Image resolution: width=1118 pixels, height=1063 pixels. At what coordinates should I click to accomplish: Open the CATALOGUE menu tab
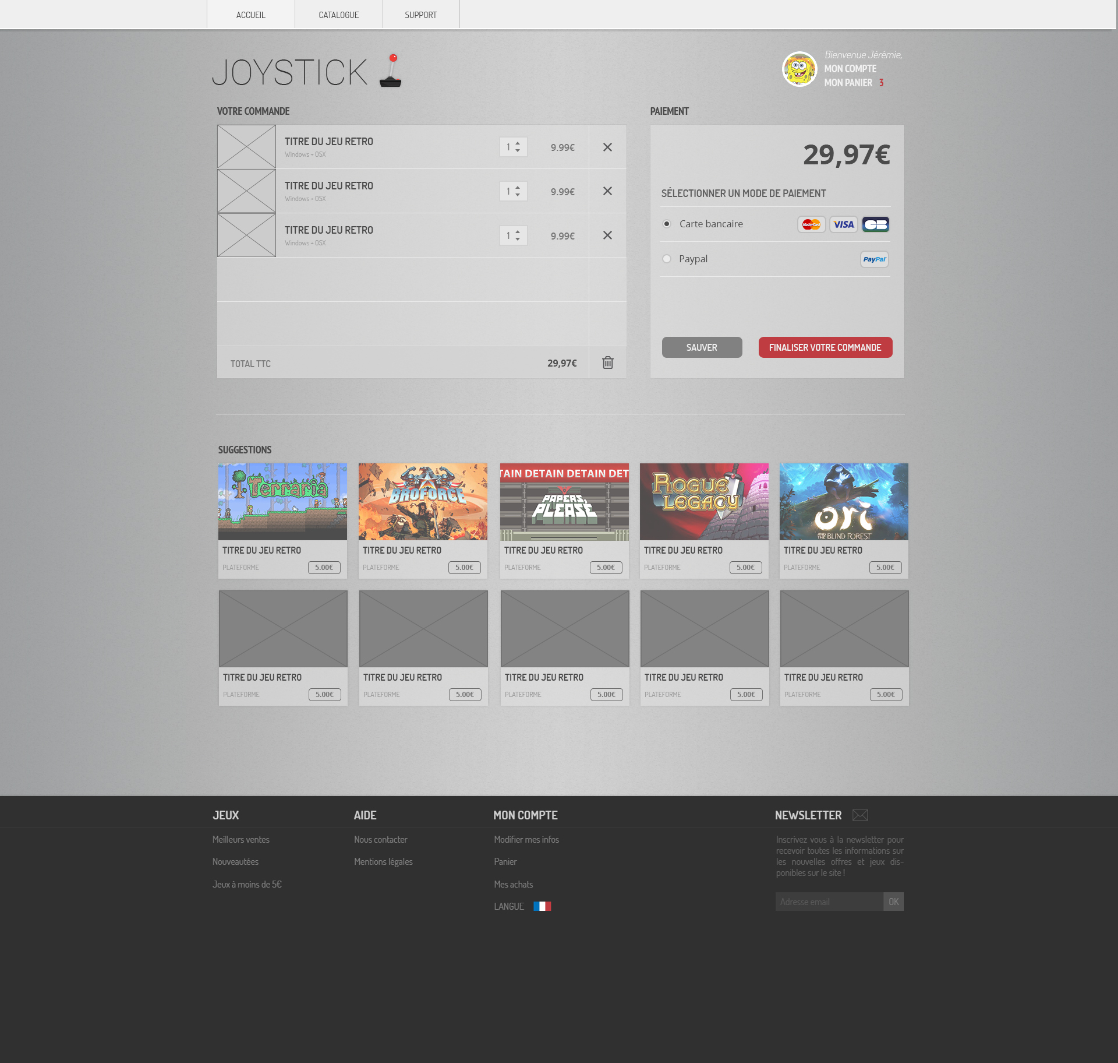[x=338, y=15]
